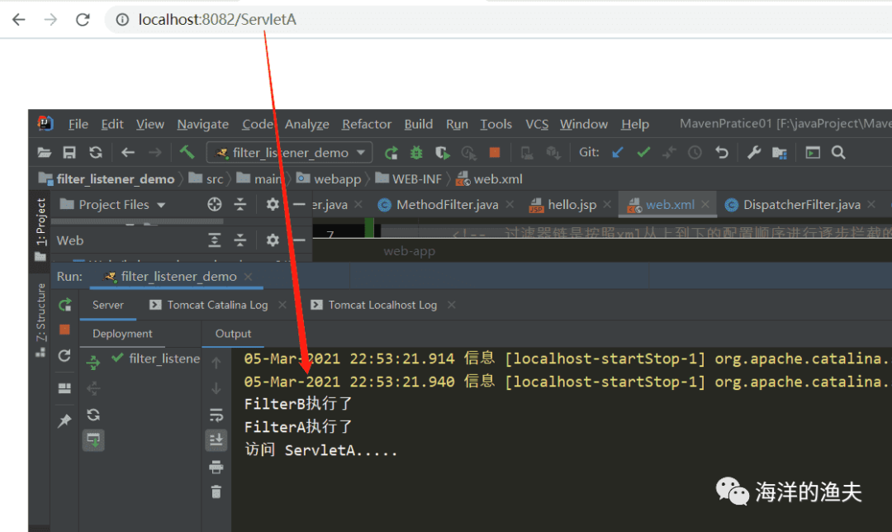Click the localhost:8082/ServletA address field
892x532 pixels.
[x=216, y=19]
